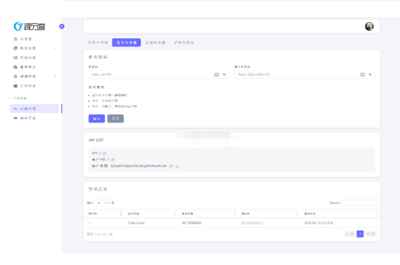
Task: Copy the API address value
Action: [x=104, y=153]
